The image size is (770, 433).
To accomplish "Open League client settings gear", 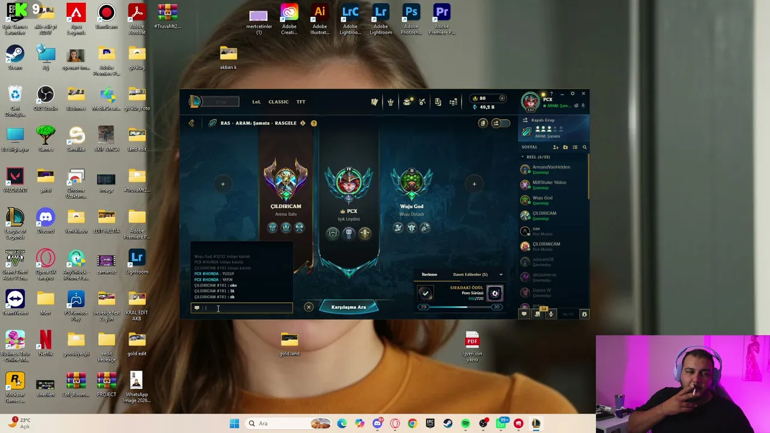I will click(x=573, y=94).
